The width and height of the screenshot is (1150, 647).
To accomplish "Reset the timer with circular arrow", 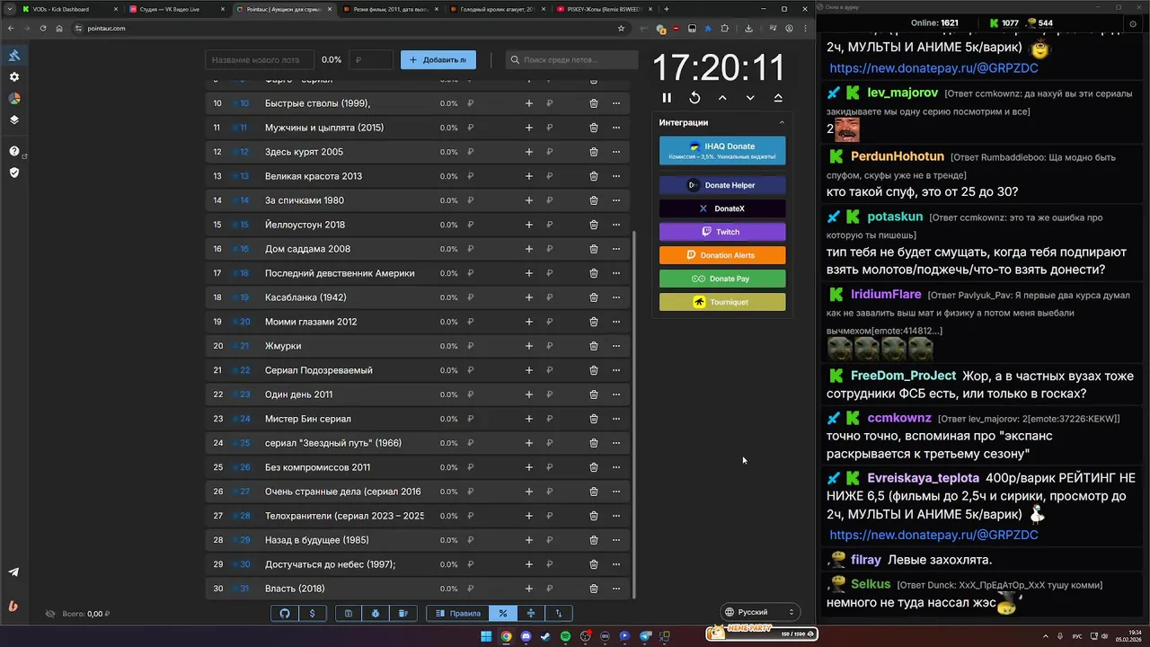I will click(x=694, y=98).
